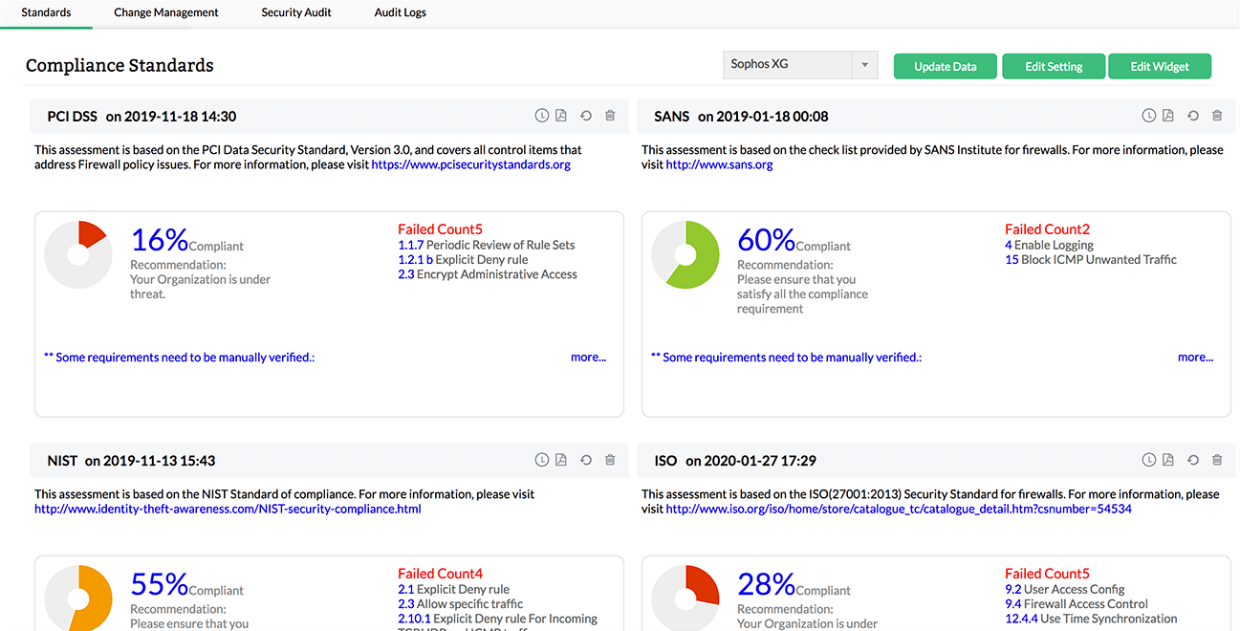Go to the Audit Logs tab
The width and height of the screenshot is (1240, 631).
pyautogui.click(x=401, y=12)
